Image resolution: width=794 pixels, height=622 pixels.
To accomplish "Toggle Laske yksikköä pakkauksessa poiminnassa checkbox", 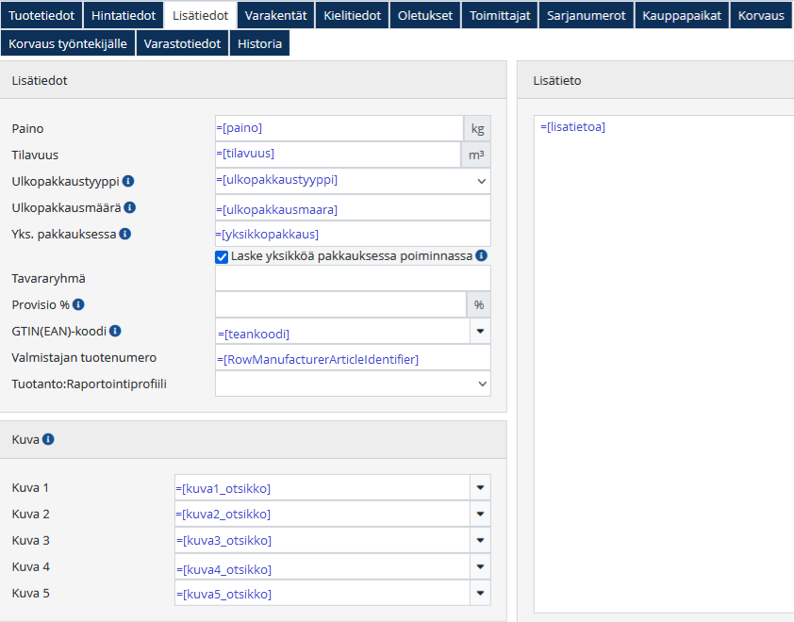I will [223, 256].
